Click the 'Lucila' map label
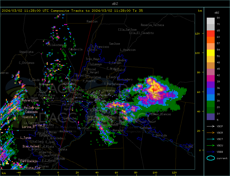Viewport: 230px width, 176px height. (x=28, y=117)
